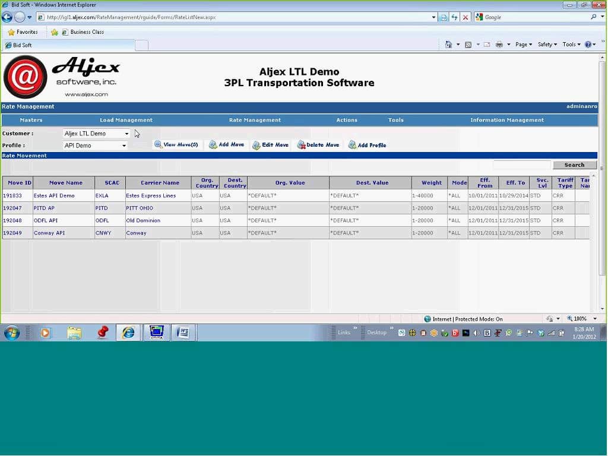Click the Move ID column header

click(x=17, y=183)
